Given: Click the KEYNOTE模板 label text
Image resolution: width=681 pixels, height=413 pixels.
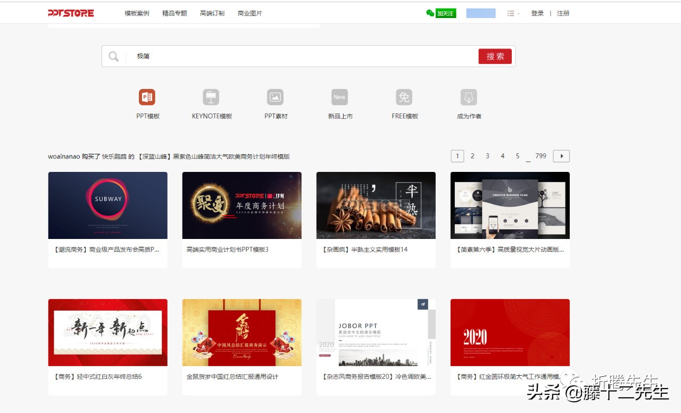Looking at the screenshot, I should (212, 116).
